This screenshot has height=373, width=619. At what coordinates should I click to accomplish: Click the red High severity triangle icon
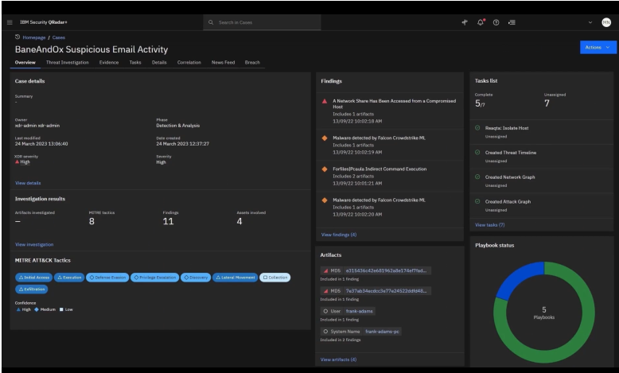click(17, 161)
